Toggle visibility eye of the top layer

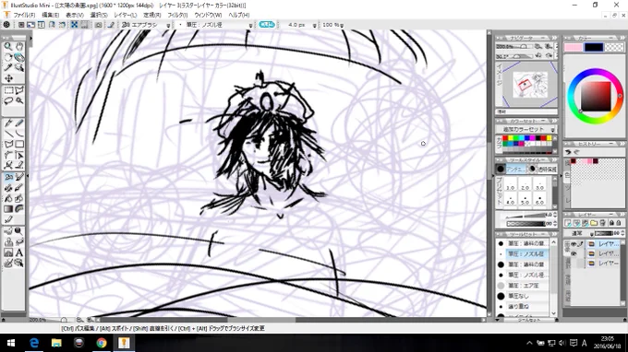pos(574,243)
